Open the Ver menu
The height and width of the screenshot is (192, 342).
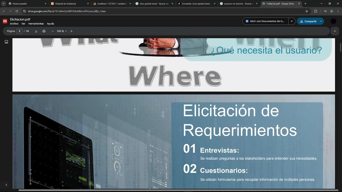(x=24, y=24)
